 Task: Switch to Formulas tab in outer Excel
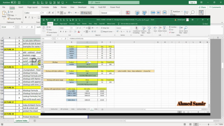(x=45, y=7)
